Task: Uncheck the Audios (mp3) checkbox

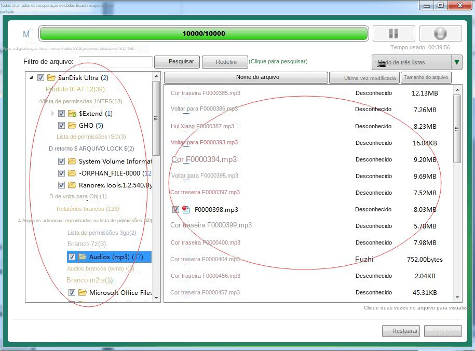Action: pos(72,256)
